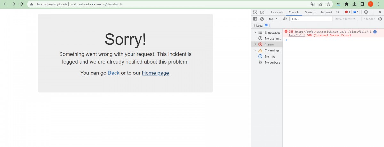384x147 pixels.
Task: Create live expression with eye icon
Action: [x=284, y=19]
